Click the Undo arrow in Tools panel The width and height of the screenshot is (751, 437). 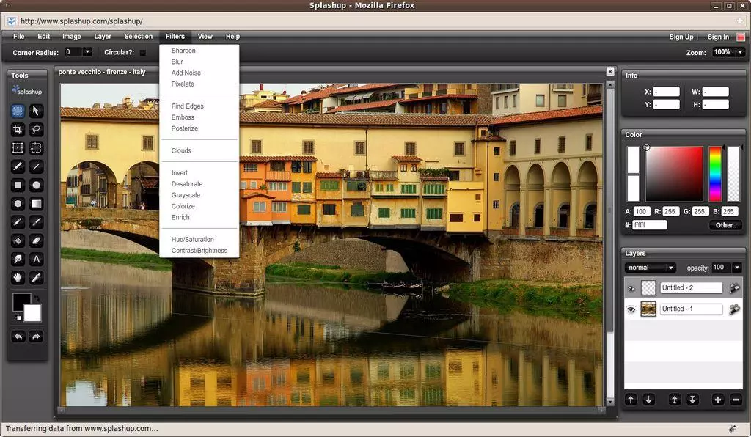(18, 337)
